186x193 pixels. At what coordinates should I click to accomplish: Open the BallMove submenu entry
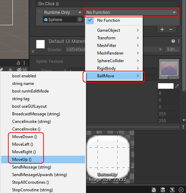coord(114,76)
